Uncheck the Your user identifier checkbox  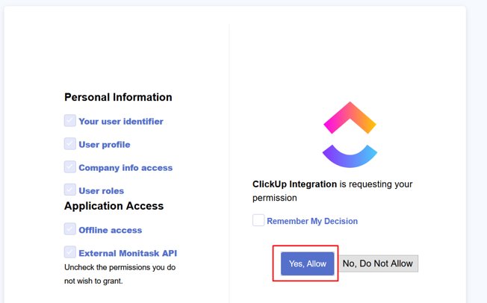click(x=70, y=121)
